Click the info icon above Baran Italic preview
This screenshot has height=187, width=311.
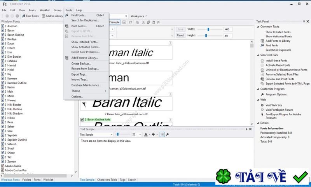pyautogui.click(x=170, y=94)
